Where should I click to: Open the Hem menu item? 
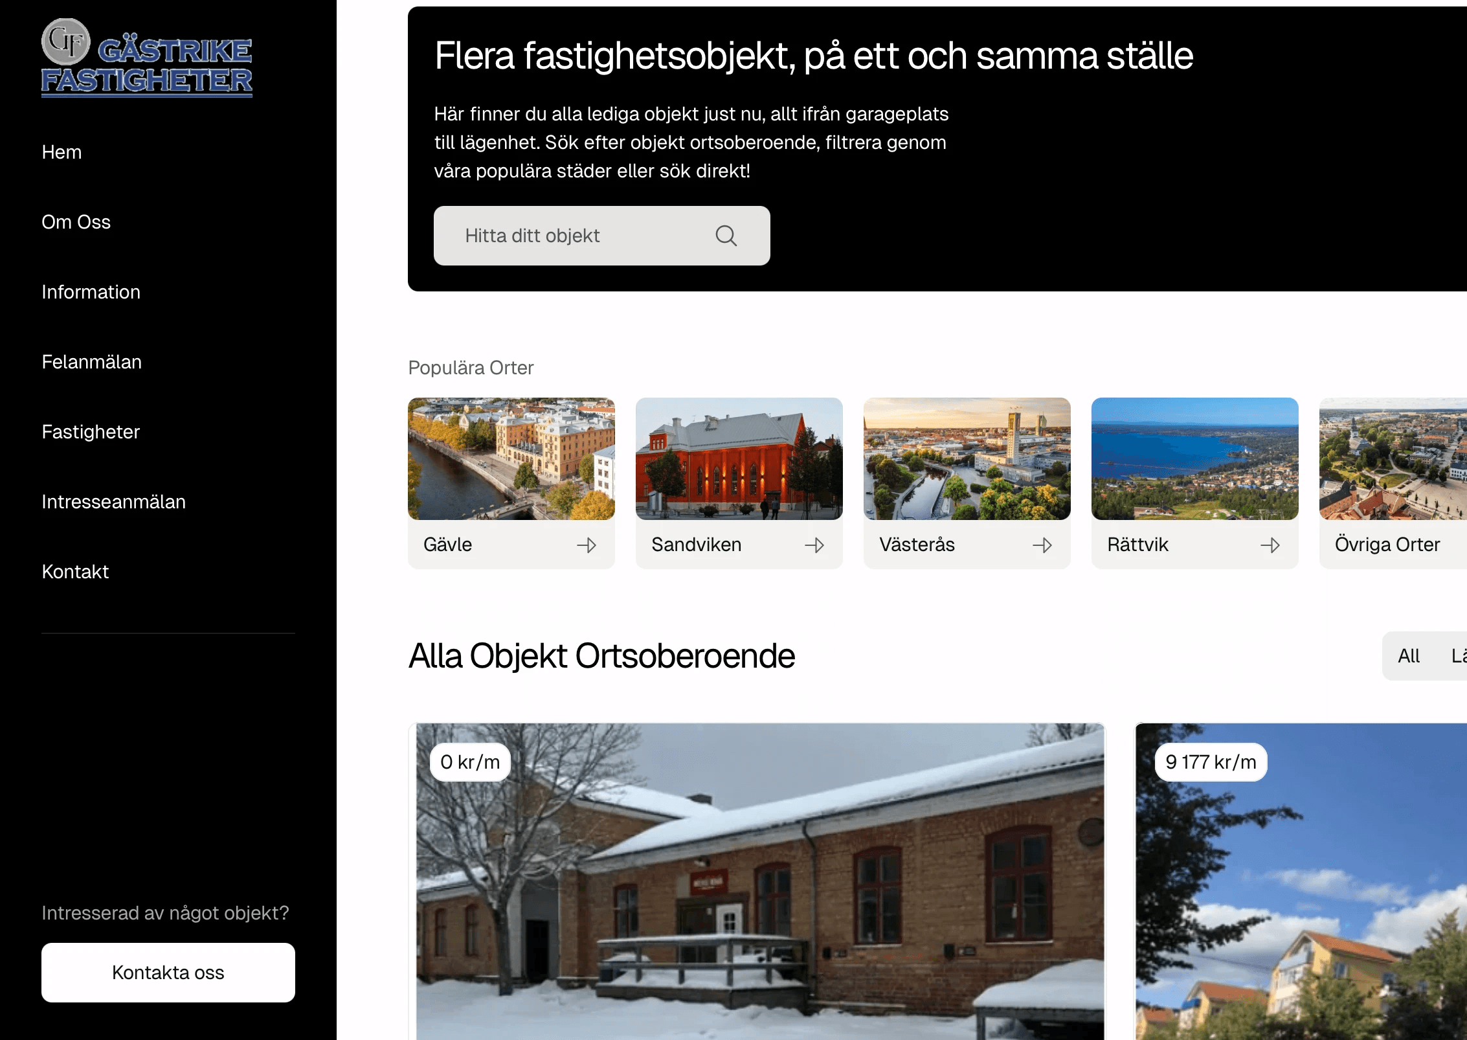pos(62,152)
